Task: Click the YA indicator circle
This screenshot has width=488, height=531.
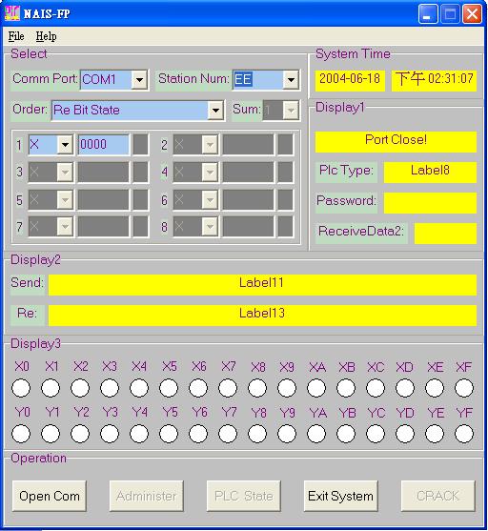Action: [x=316, y=434]
